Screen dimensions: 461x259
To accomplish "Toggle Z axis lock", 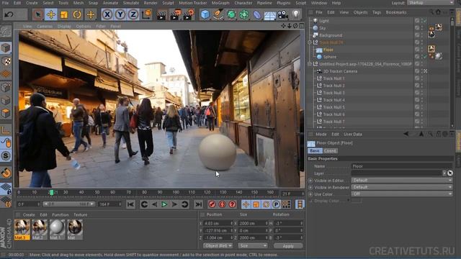I will coord(133,14).
